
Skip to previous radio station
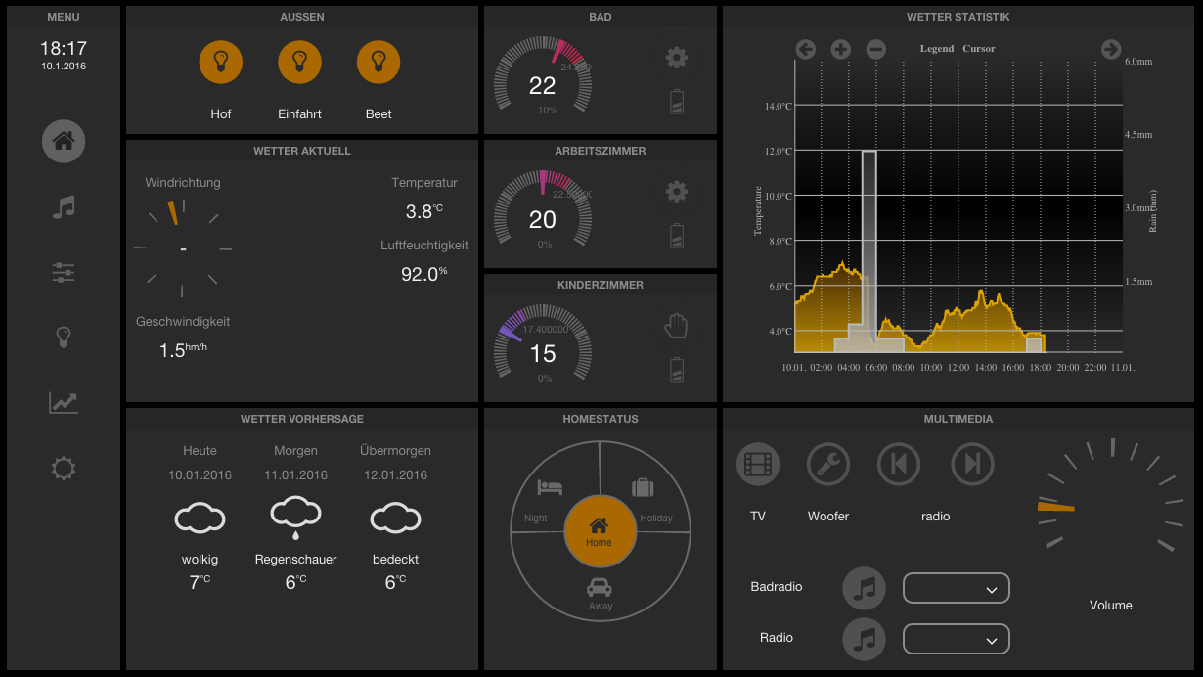899,464
